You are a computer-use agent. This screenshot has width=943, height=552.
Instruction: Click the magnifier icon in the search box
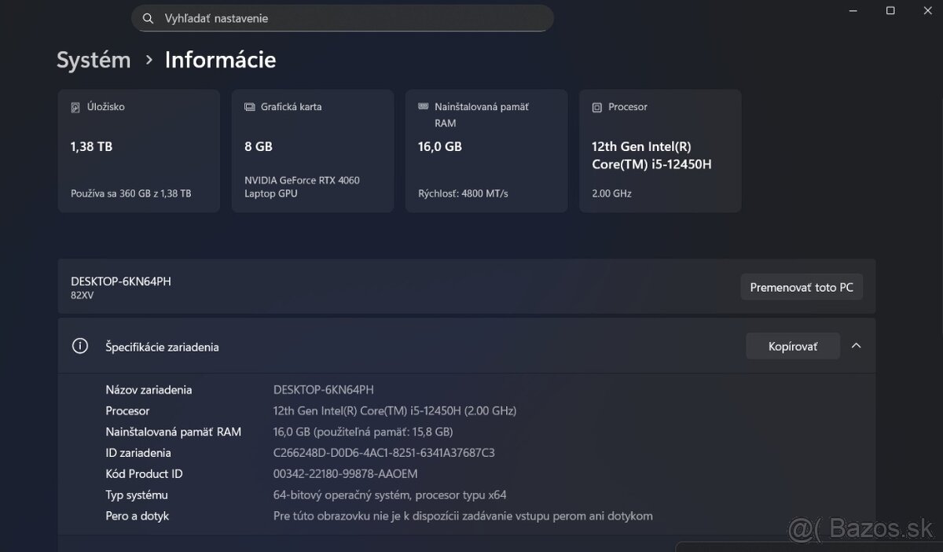148,18
